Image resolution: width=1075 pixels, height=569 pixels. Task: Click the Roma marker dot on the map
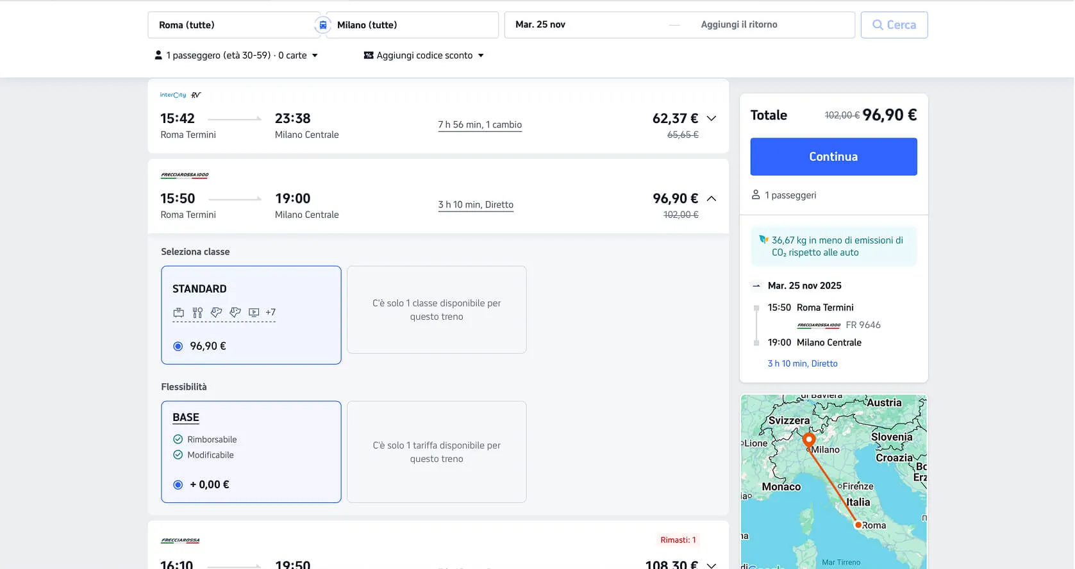[858, 525]
